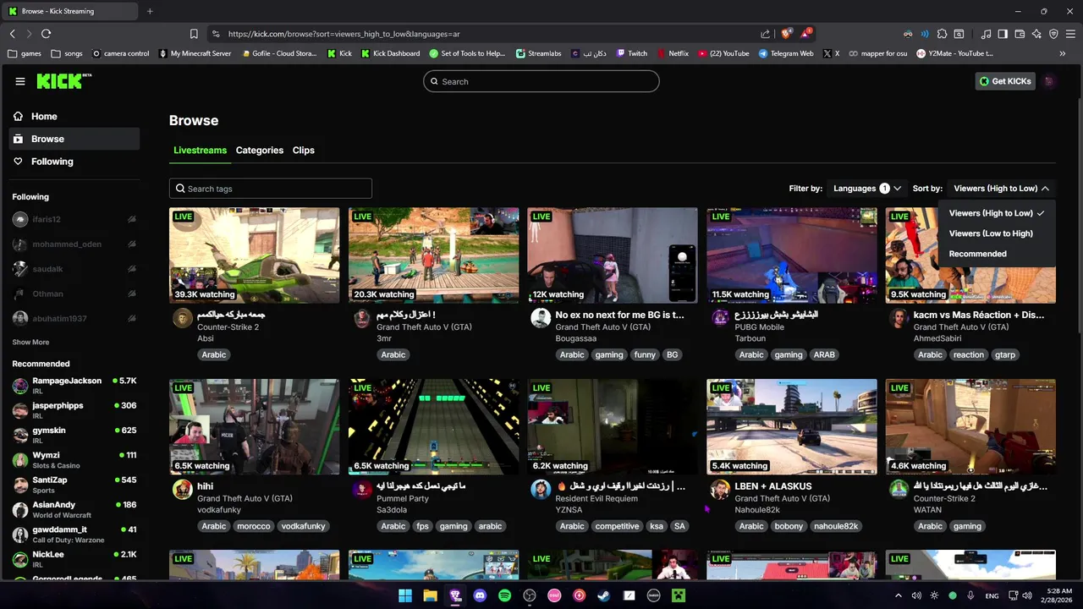Click the Brave Rewards triangle icon
The width and height of the screenshot is (1083, 609).
pos(805,34)
